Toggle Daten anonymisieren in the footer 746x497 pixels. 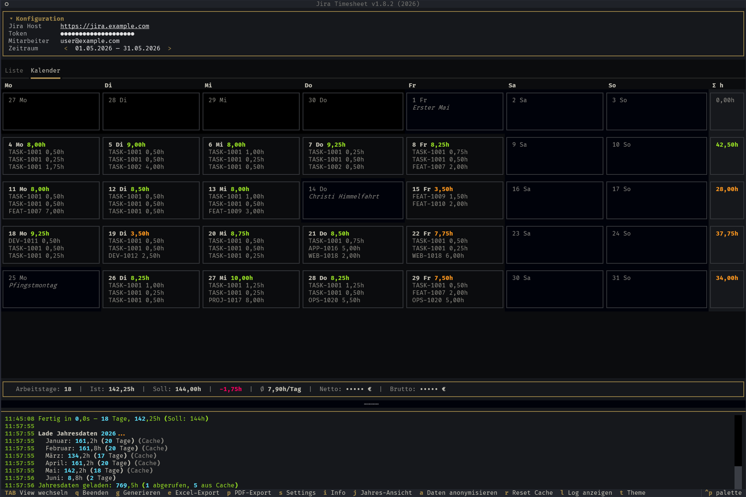coord(458,493)
